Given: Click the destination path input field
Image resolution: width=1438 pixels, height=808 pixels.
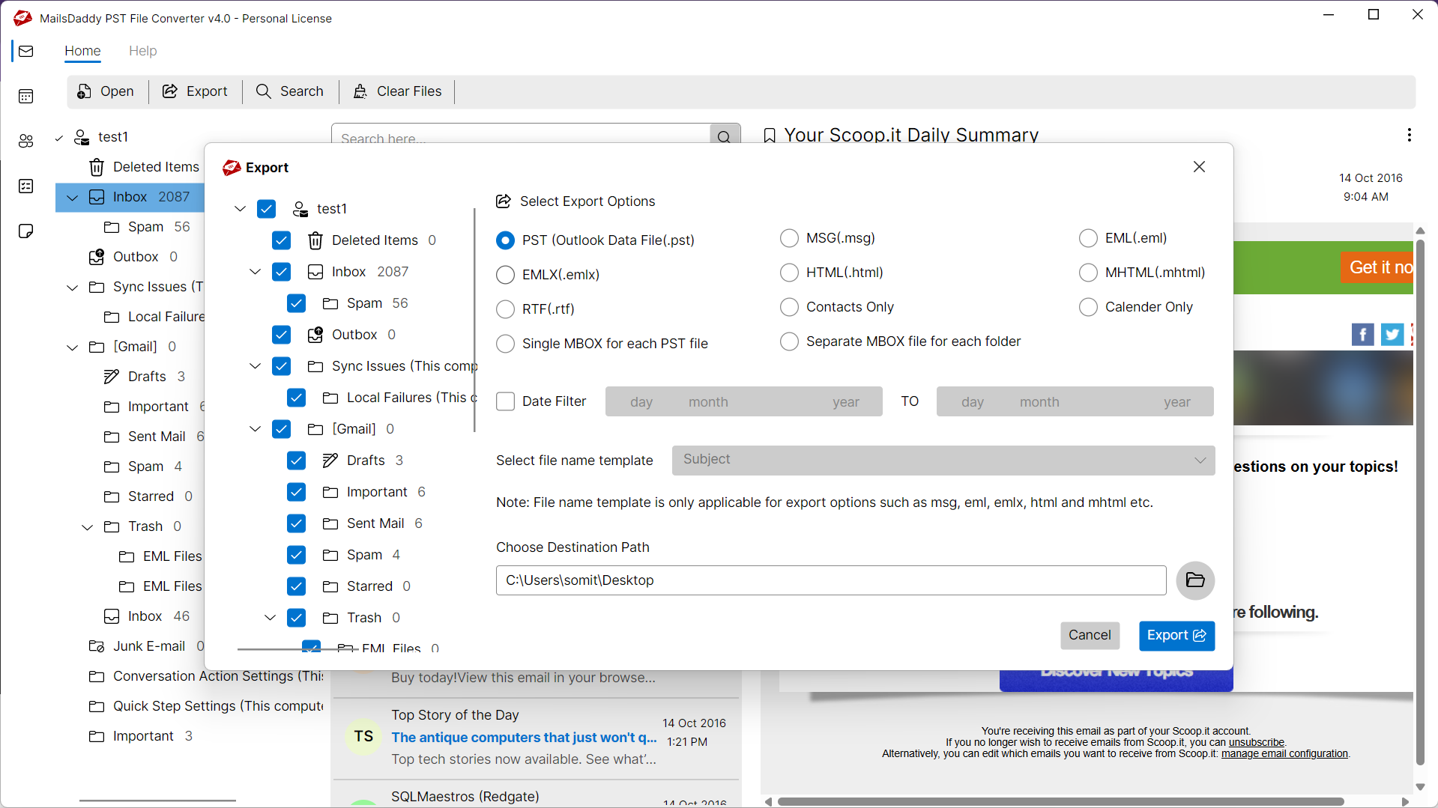Looking at the screenshot, I should (x=831, y=580).
